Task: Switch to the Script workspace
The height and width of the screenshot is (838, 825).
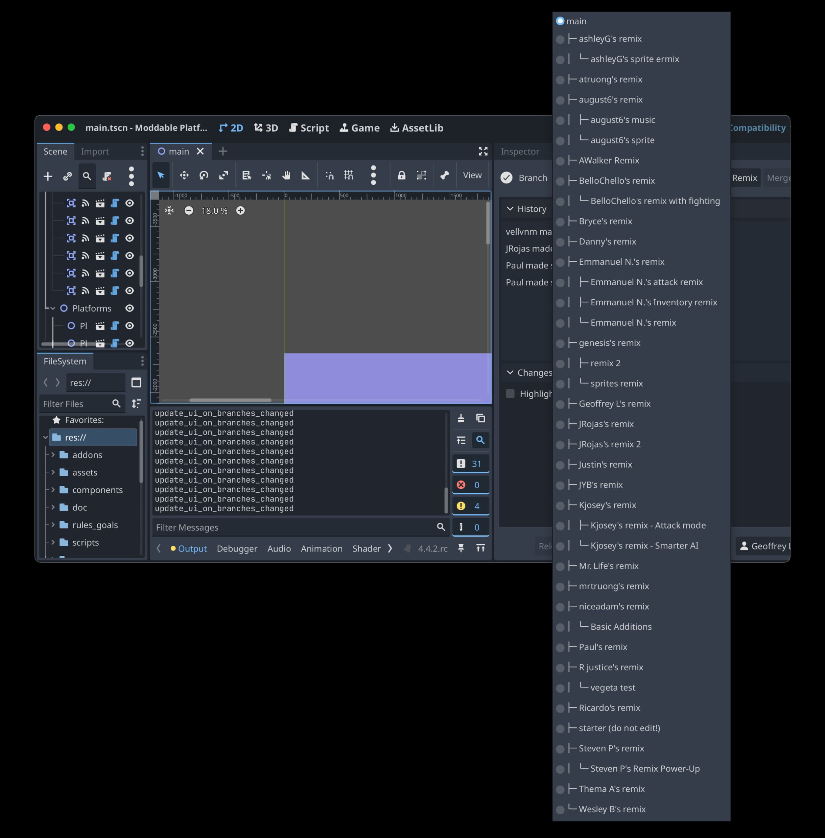Action: pos(309,128)
